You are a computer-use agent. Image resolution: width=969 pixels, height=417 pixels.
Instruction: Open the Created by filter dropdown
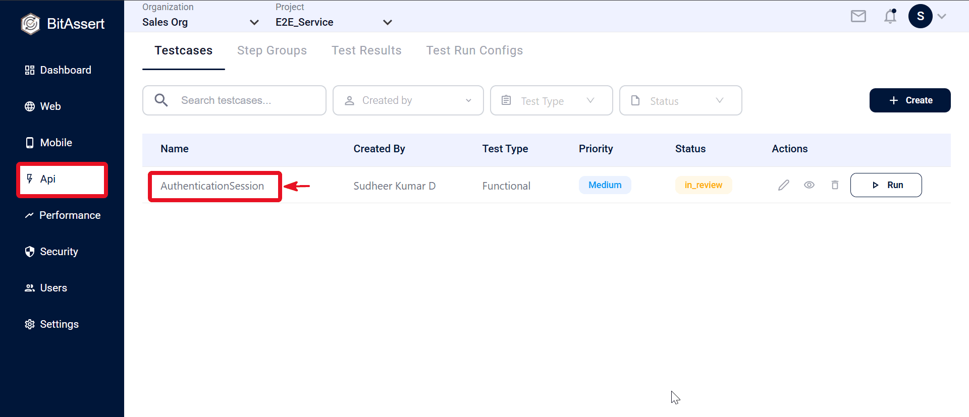coord(408,100)
